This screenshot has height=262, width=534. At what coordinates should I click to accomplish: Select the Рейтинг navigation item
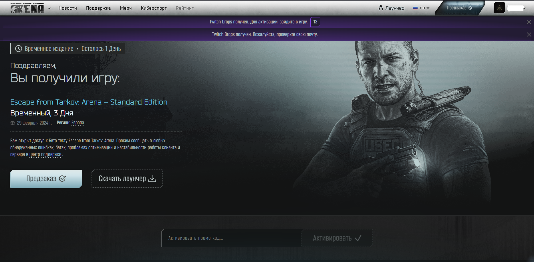185,8
